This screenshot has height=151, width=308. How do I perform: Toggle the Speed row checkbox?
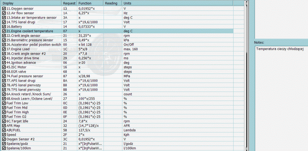point(4,135)
